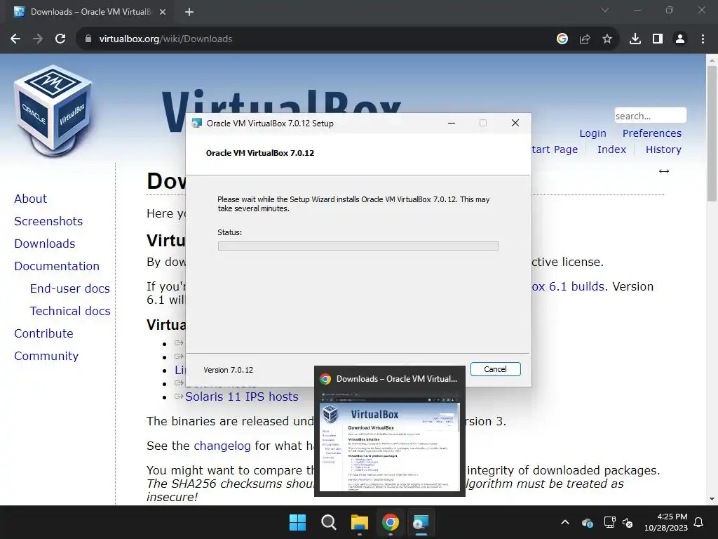Open taskbar Search

click(x=328, y=522)
